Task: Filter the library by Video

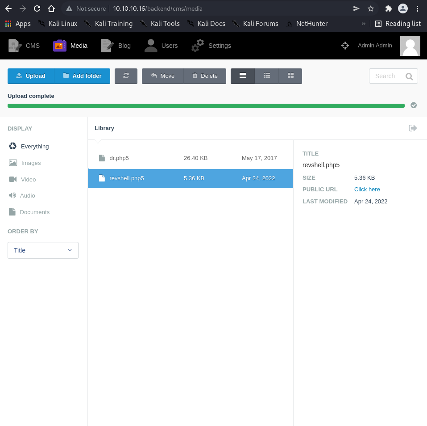Action: point(28,179)
